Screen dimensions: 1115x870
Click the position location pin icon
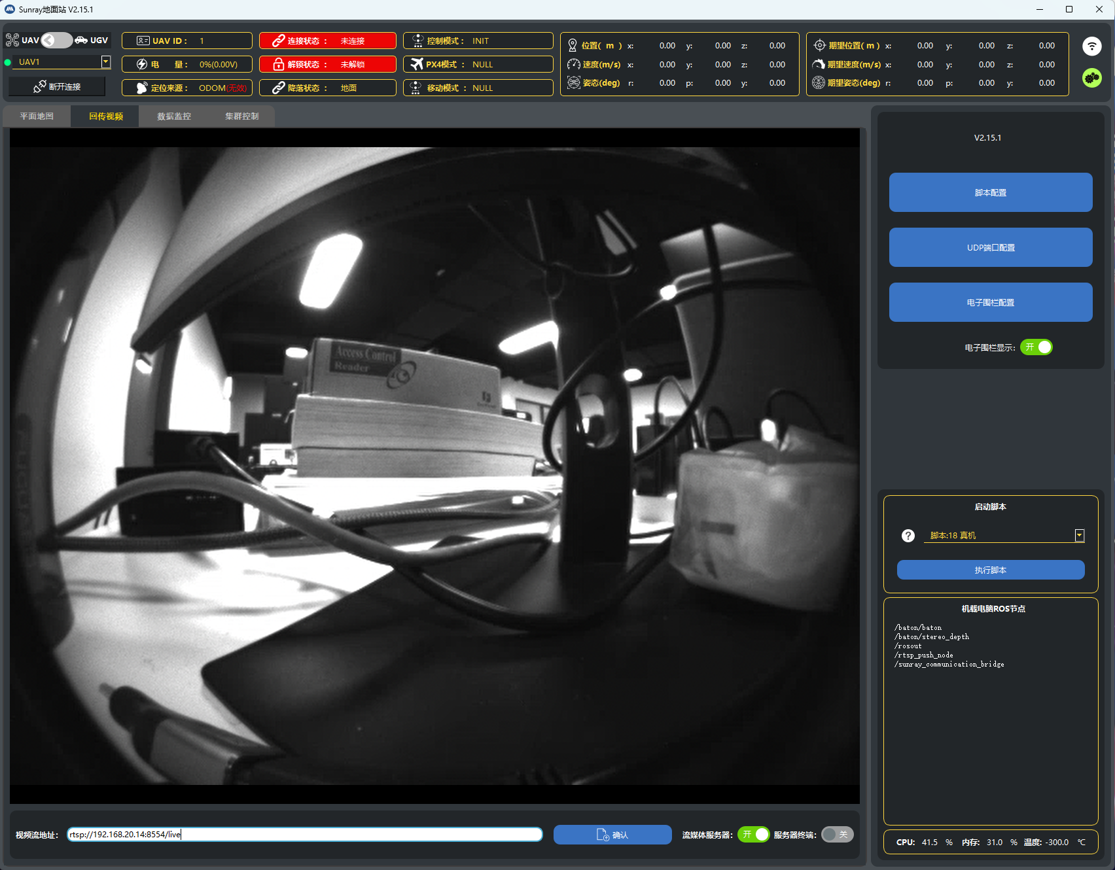click(573, 45)
